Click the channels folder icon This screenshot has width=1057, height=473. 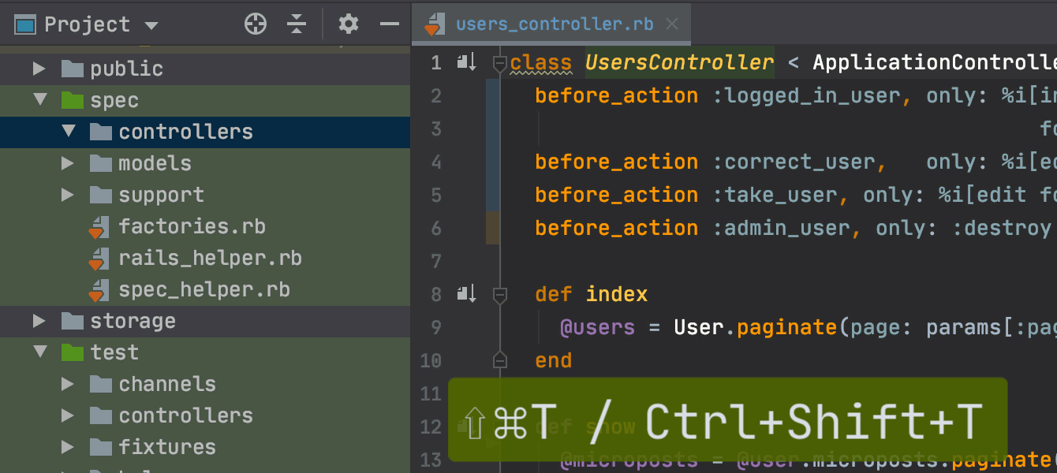click(101, 384)
